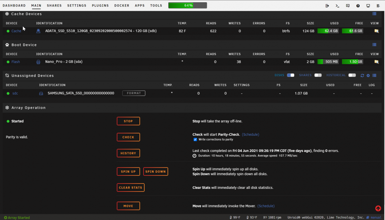Browse the Cache disk folder view icon
The width and height of the screenshot is (385, 220).
377,31
